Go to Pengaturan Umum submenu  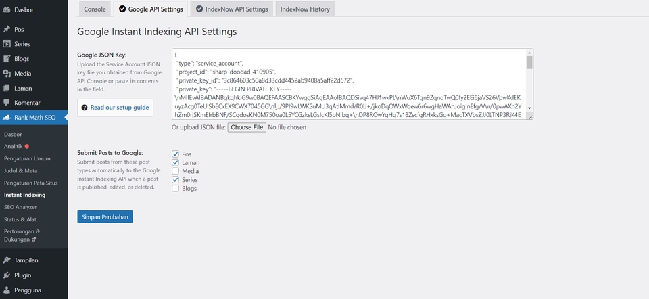27,158
